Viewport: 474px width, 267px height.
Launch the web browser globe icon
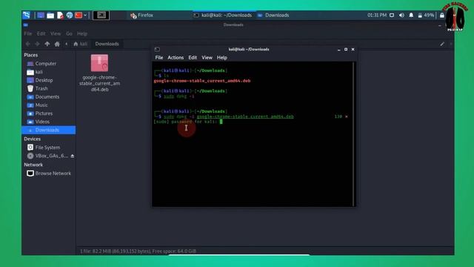70,15
